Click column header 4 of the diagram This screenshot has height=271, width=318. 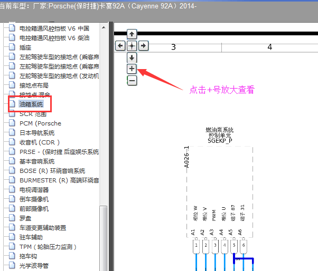269,47
